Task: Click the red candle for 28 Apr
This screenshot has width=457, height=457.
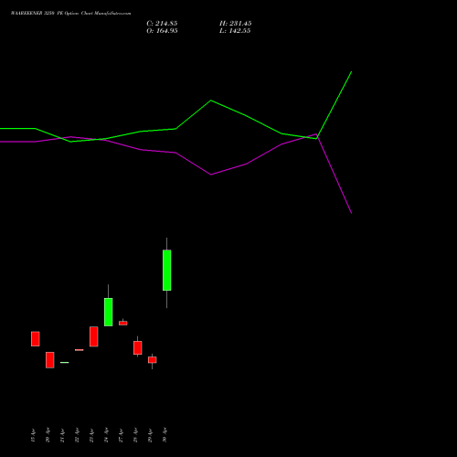Action: pos(138,347)
